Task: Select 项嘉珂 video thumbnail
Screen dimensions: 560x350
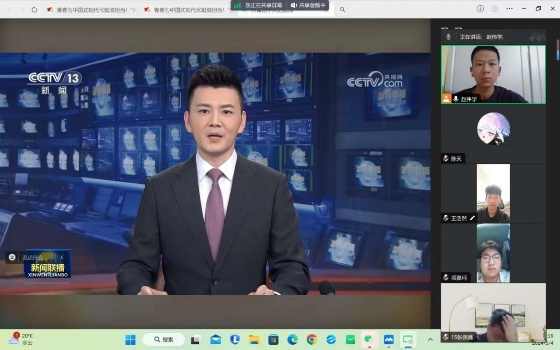Action: [x=493, y=253]
